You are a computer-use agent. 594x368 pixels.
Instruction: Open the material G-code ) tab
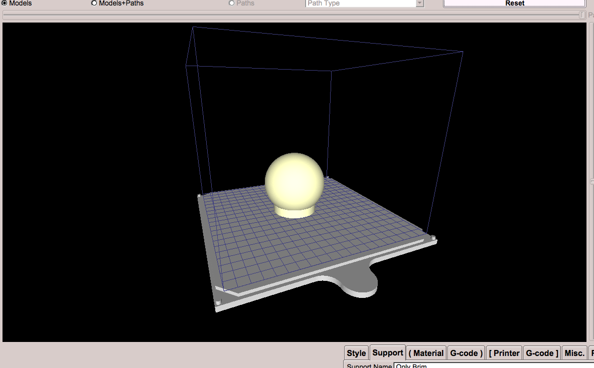(466, 353)
